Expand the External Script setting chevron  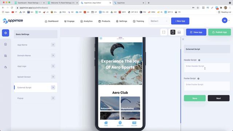[x=53, y=87]
